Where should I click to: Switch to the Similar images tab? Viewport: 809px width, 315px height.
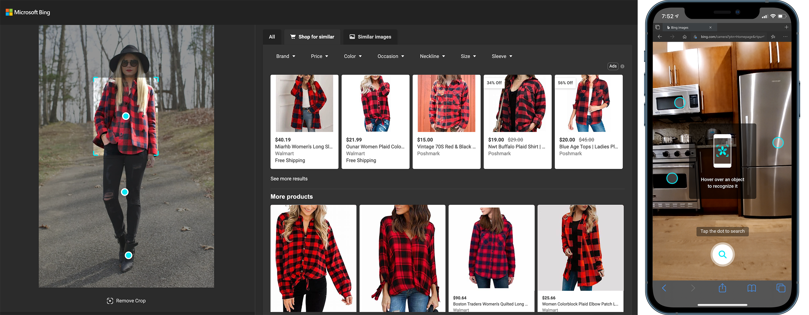point(370,37)
